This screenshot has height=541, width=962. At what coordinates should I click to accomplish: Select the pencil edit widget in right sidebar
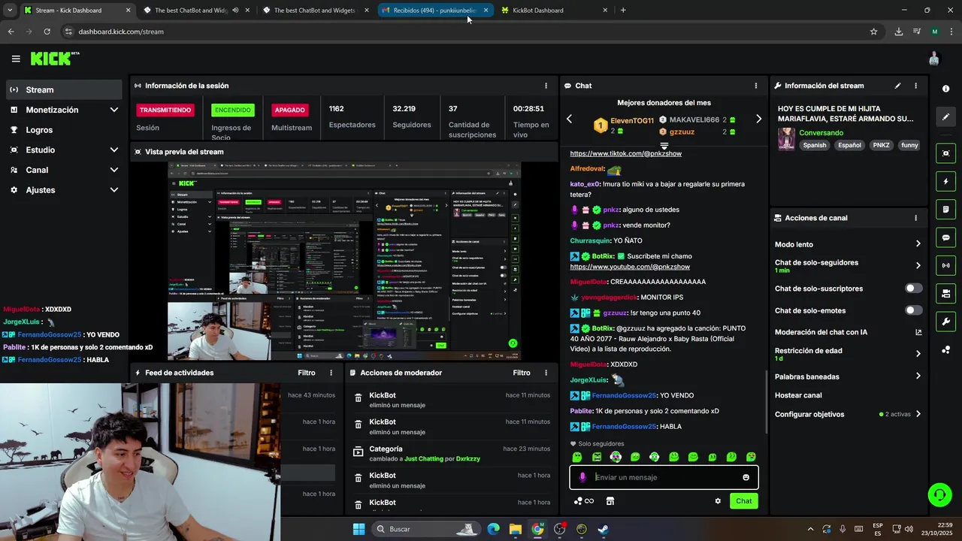pos(945,117)
